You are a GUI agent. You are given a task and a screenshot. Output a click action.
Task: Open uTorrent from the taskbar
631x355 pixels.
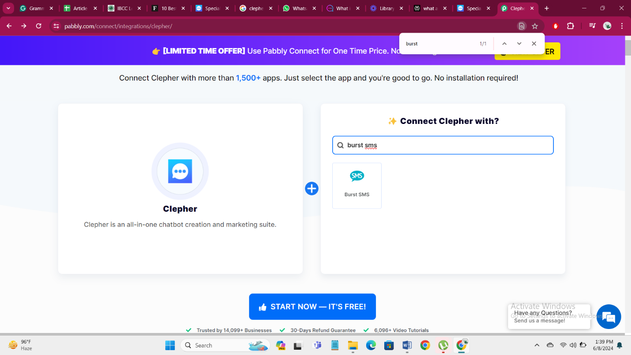click(443, 345)
